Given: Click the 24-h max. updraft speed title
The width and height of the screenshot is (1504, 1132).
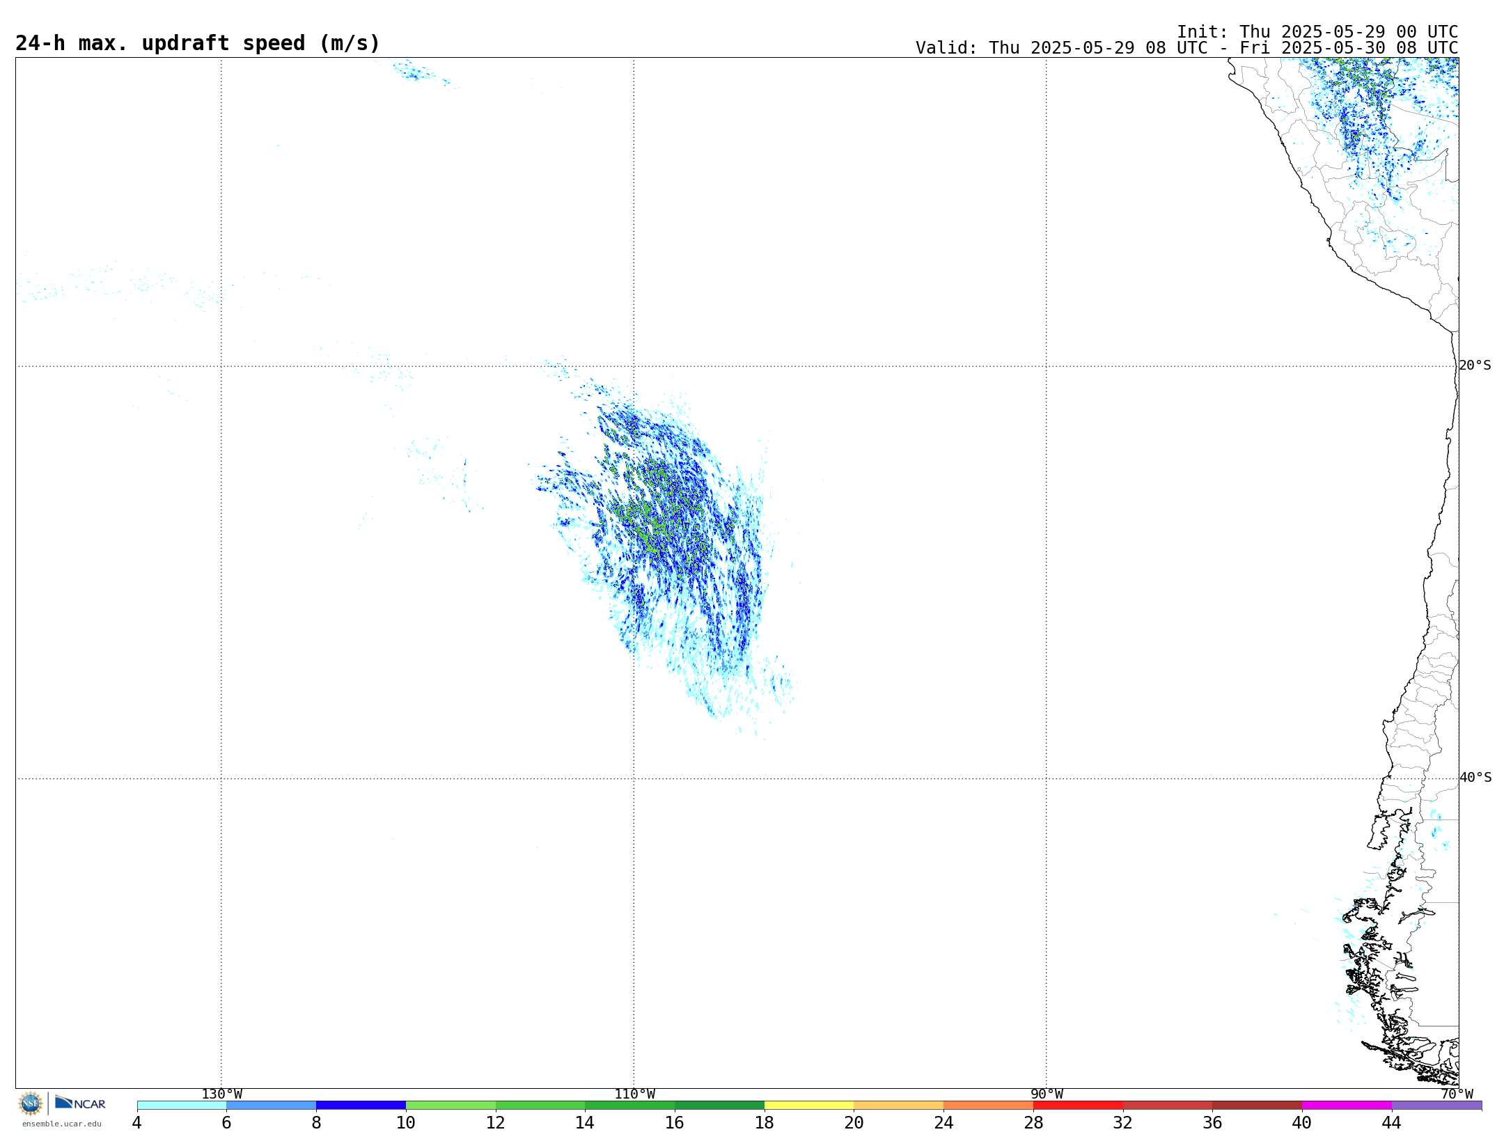Looking at the screenshot, I should [x=198, y=44].
